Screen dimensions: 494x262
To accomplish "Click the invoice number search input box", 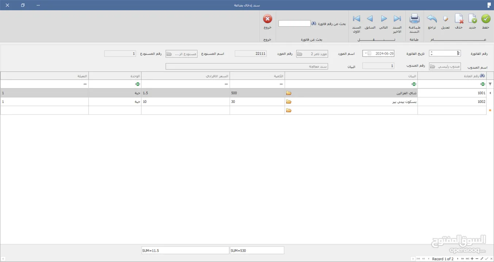I will tap(294, 23).
